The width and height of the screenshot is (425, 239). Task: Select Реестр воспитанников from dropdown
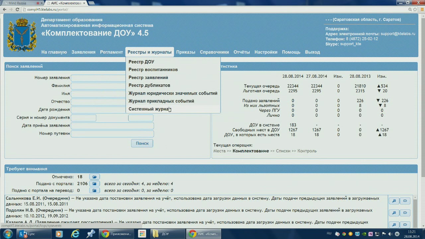pos(173,70)
